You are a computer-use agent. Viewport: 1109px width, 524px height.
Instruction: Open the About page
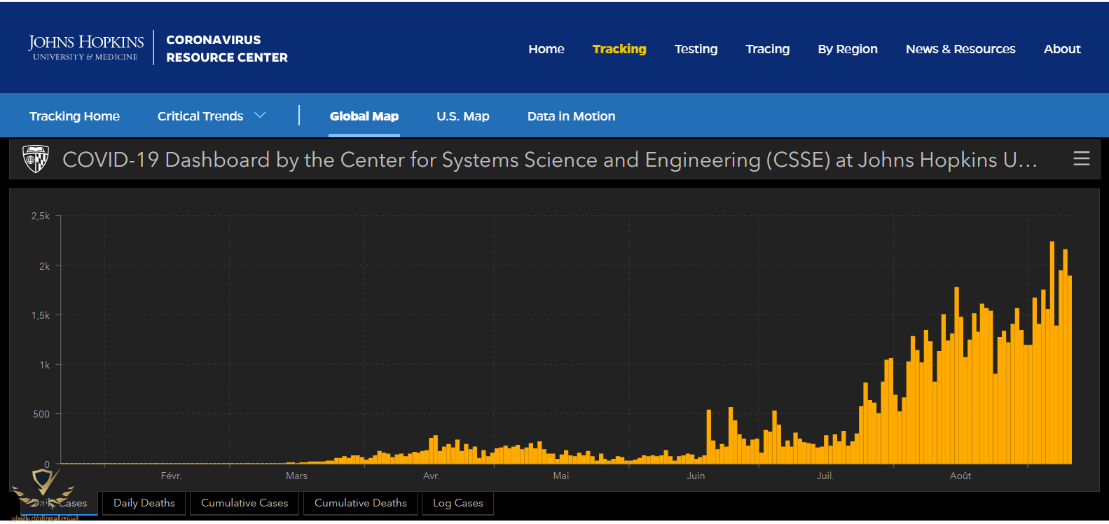[1061, 49]
